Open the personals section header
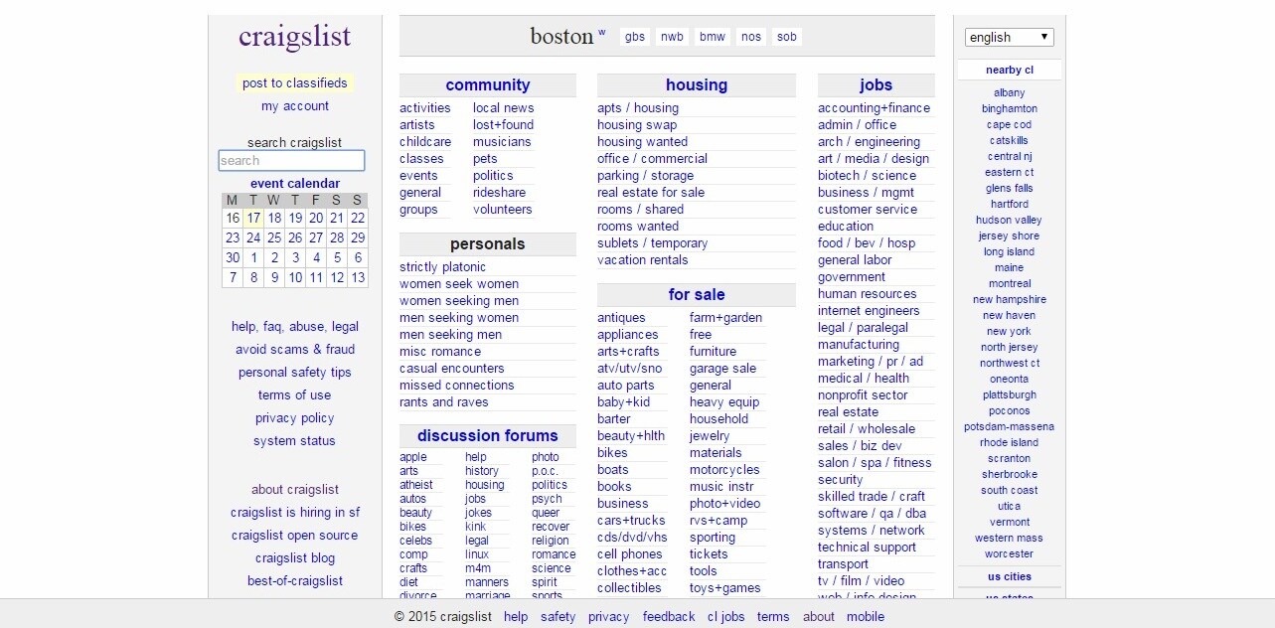 488,244
